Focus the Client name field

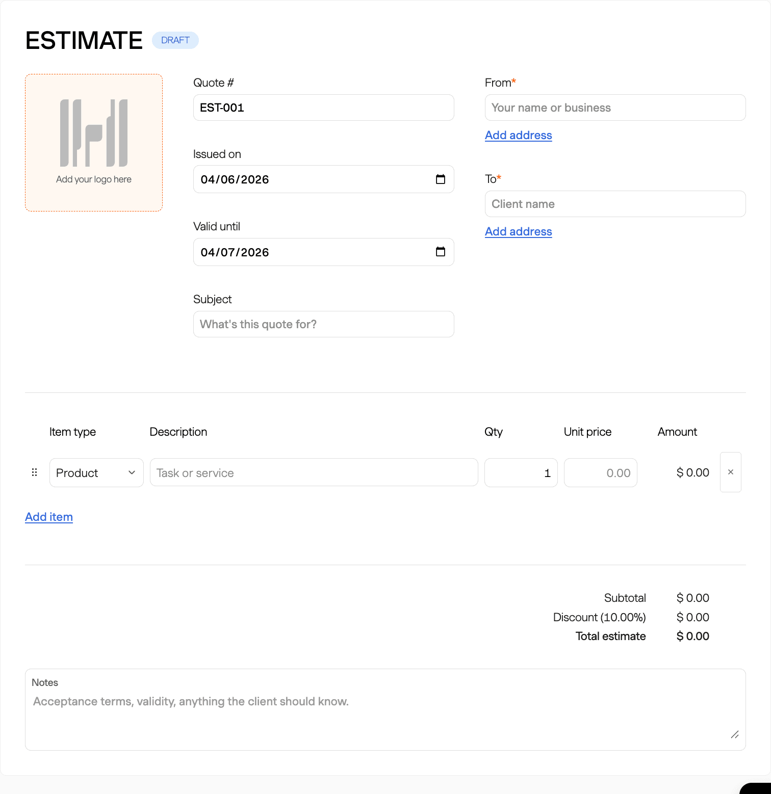(x=615, y=204)
